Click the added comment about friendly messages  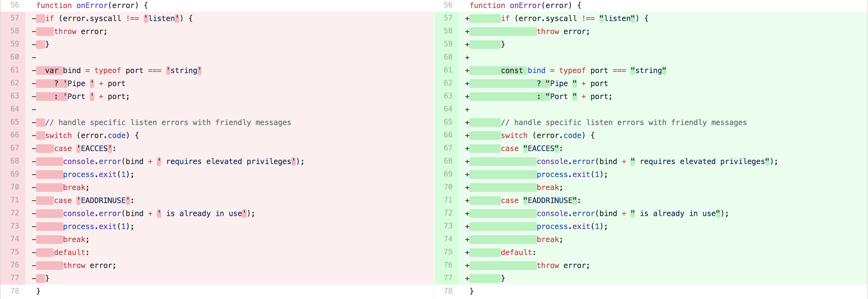pos(623,123)
